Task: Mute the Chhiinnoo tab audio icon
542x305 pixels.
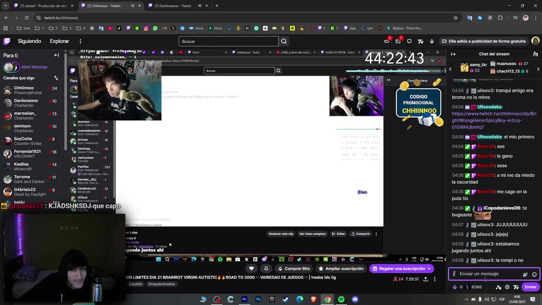Action: (x=133, y=6)
